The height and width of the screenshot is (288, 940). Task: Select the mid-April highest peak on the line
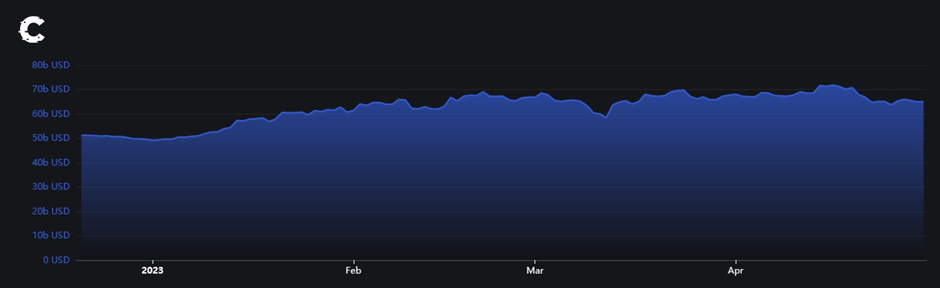(820, 85)
